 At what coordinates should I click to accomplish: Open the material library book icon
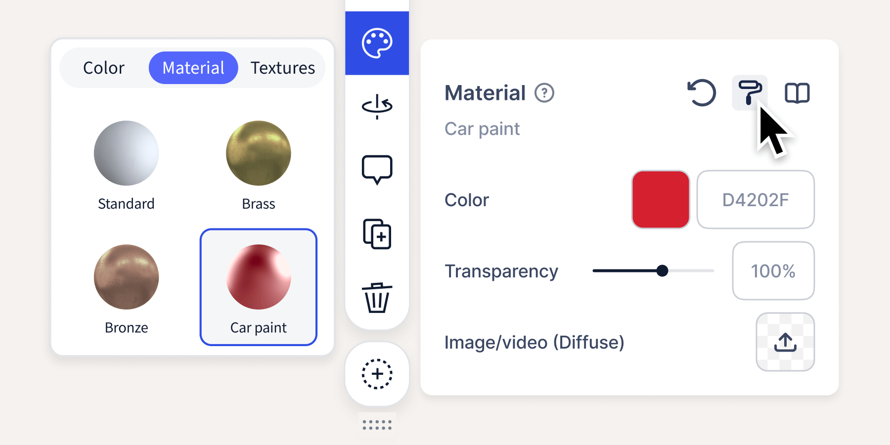797,92
